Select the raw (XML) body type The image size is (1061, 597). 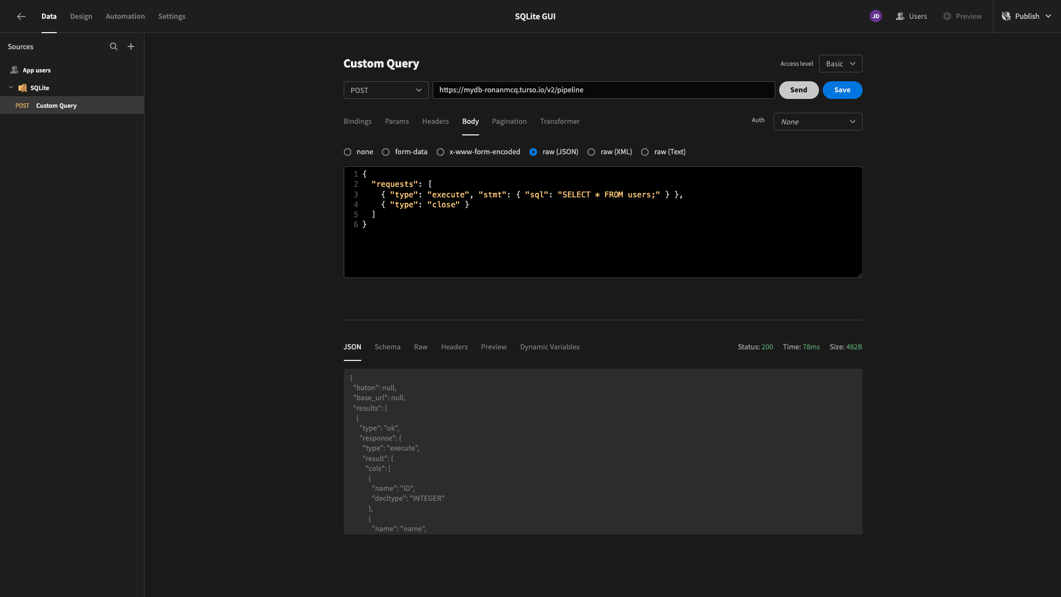coord(591,152)
